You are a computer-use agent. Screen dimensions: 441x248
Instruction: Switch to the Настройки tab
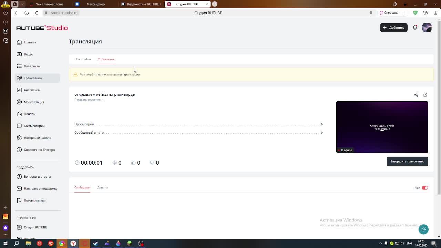click(x=83, y=59)
